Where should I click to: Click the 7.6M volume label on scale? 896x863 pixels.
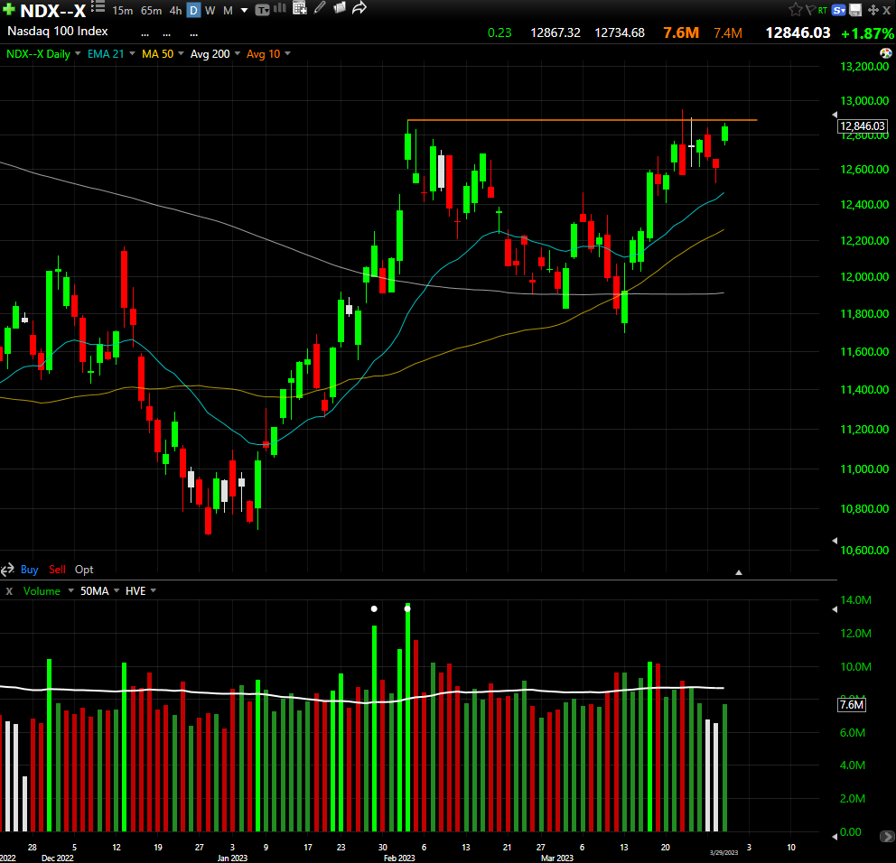point(852,705)
